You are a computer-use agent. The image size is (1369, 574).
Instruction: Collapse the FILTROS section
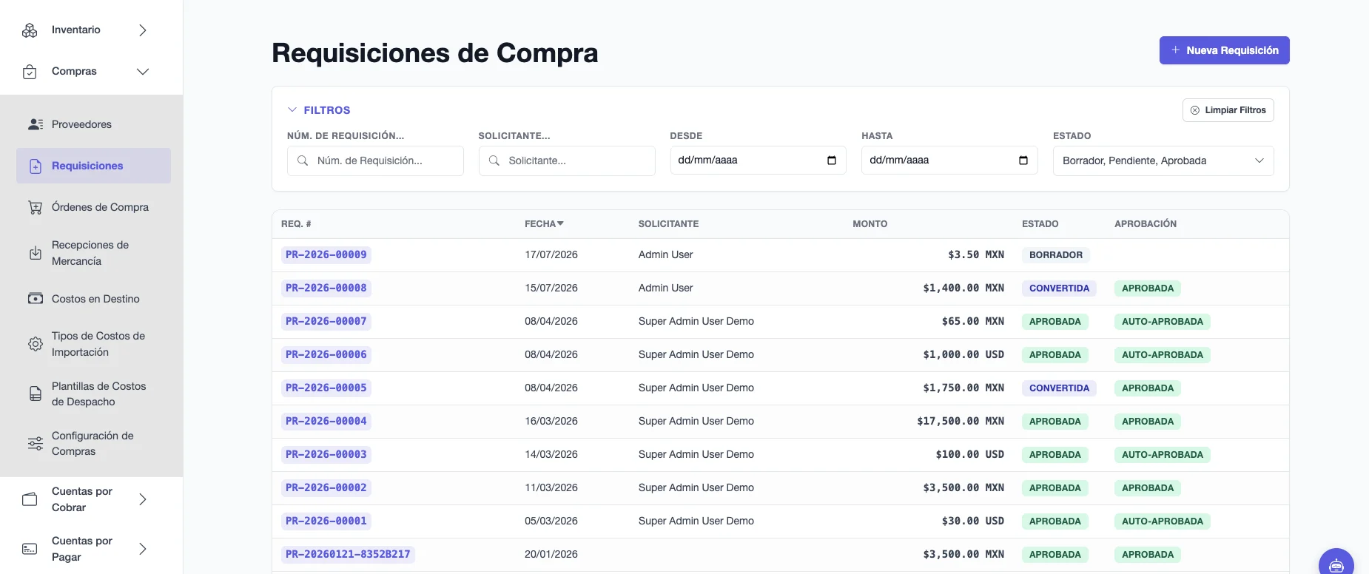[x=319, y=110]
